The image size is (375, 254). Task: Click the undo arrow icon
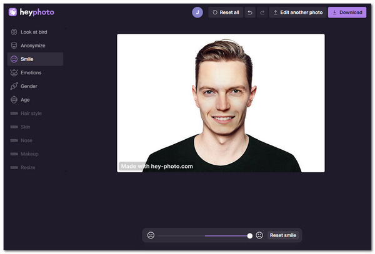[250, 12]
